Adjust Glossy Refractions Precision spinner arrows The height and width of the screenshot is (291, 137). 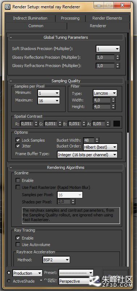117,66
